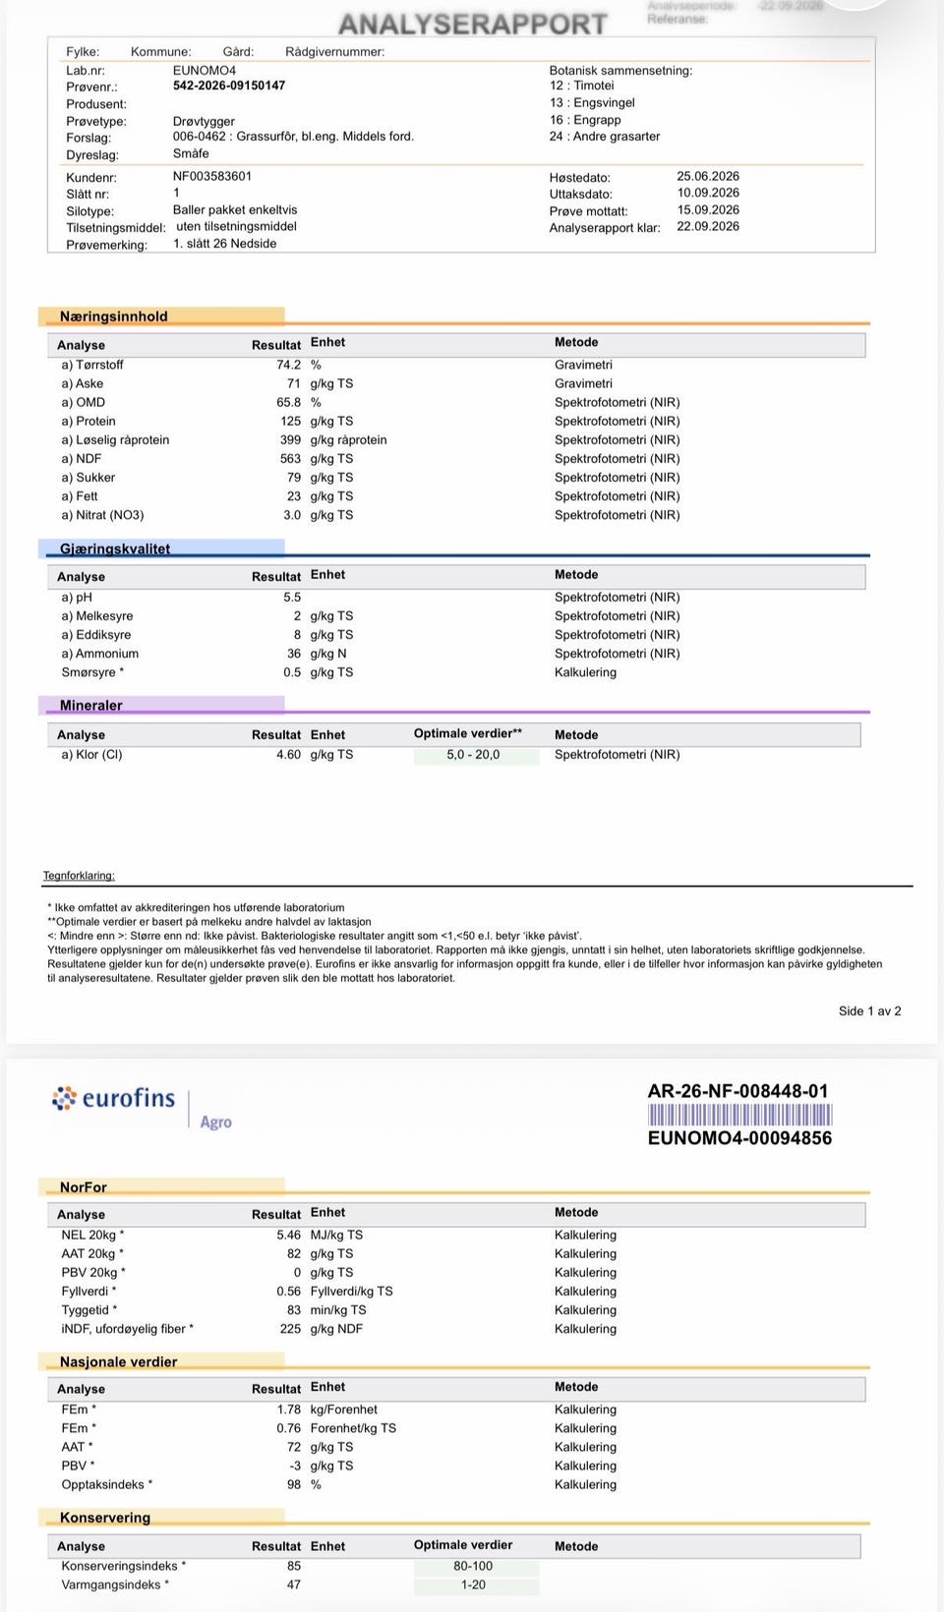Click the Eurofins logo
This screenshot has width=944, height=1612.
113,1099
